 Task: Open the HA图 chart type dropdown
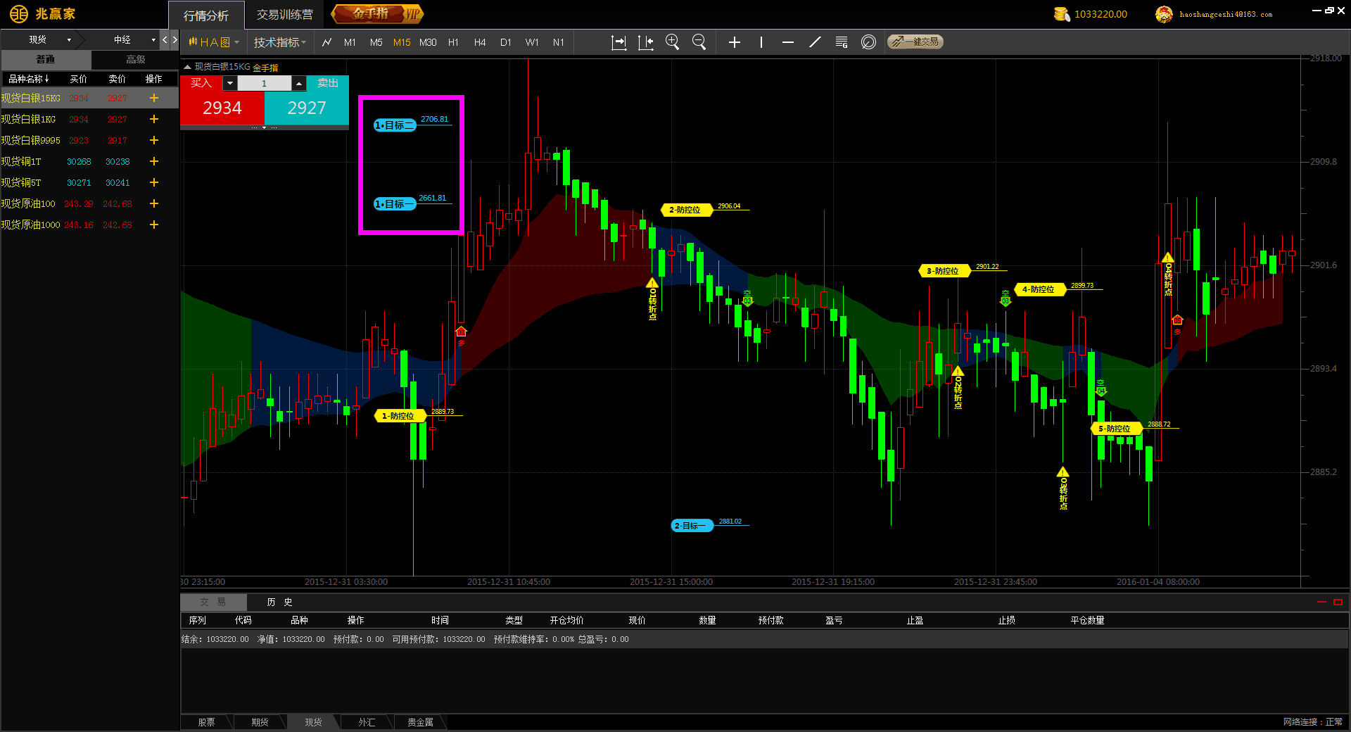tap(214, 42)
